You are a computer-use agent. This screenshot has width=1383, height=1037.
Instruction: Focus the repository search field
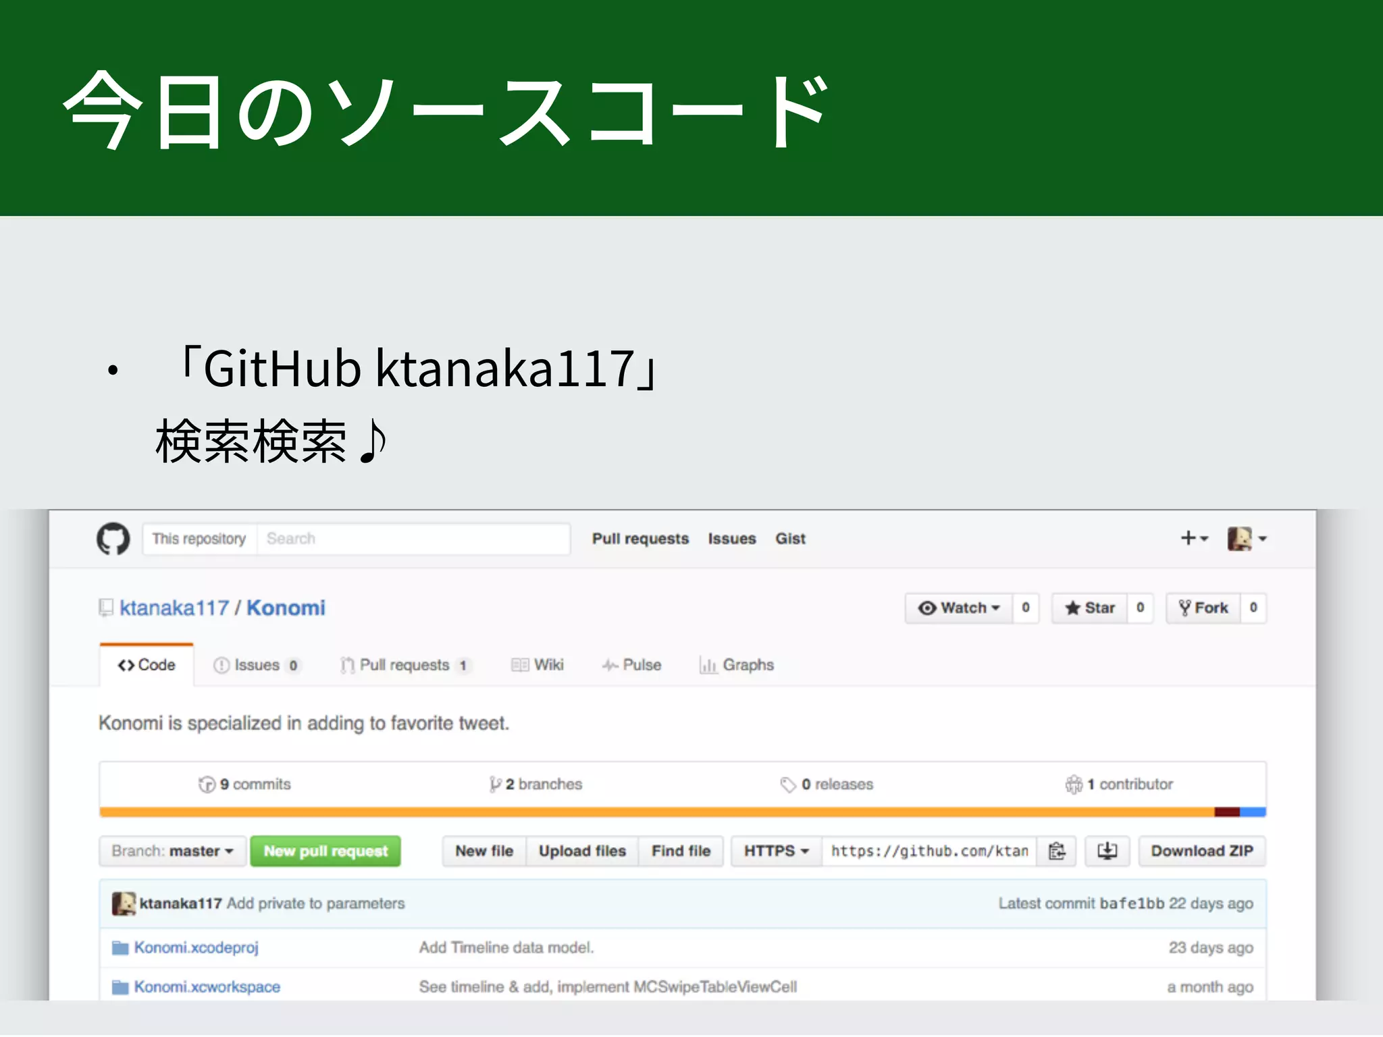413,539
